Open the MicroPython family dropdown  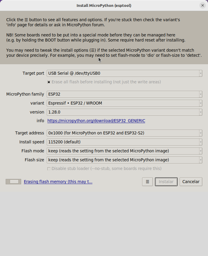click(x=125, y=94)
